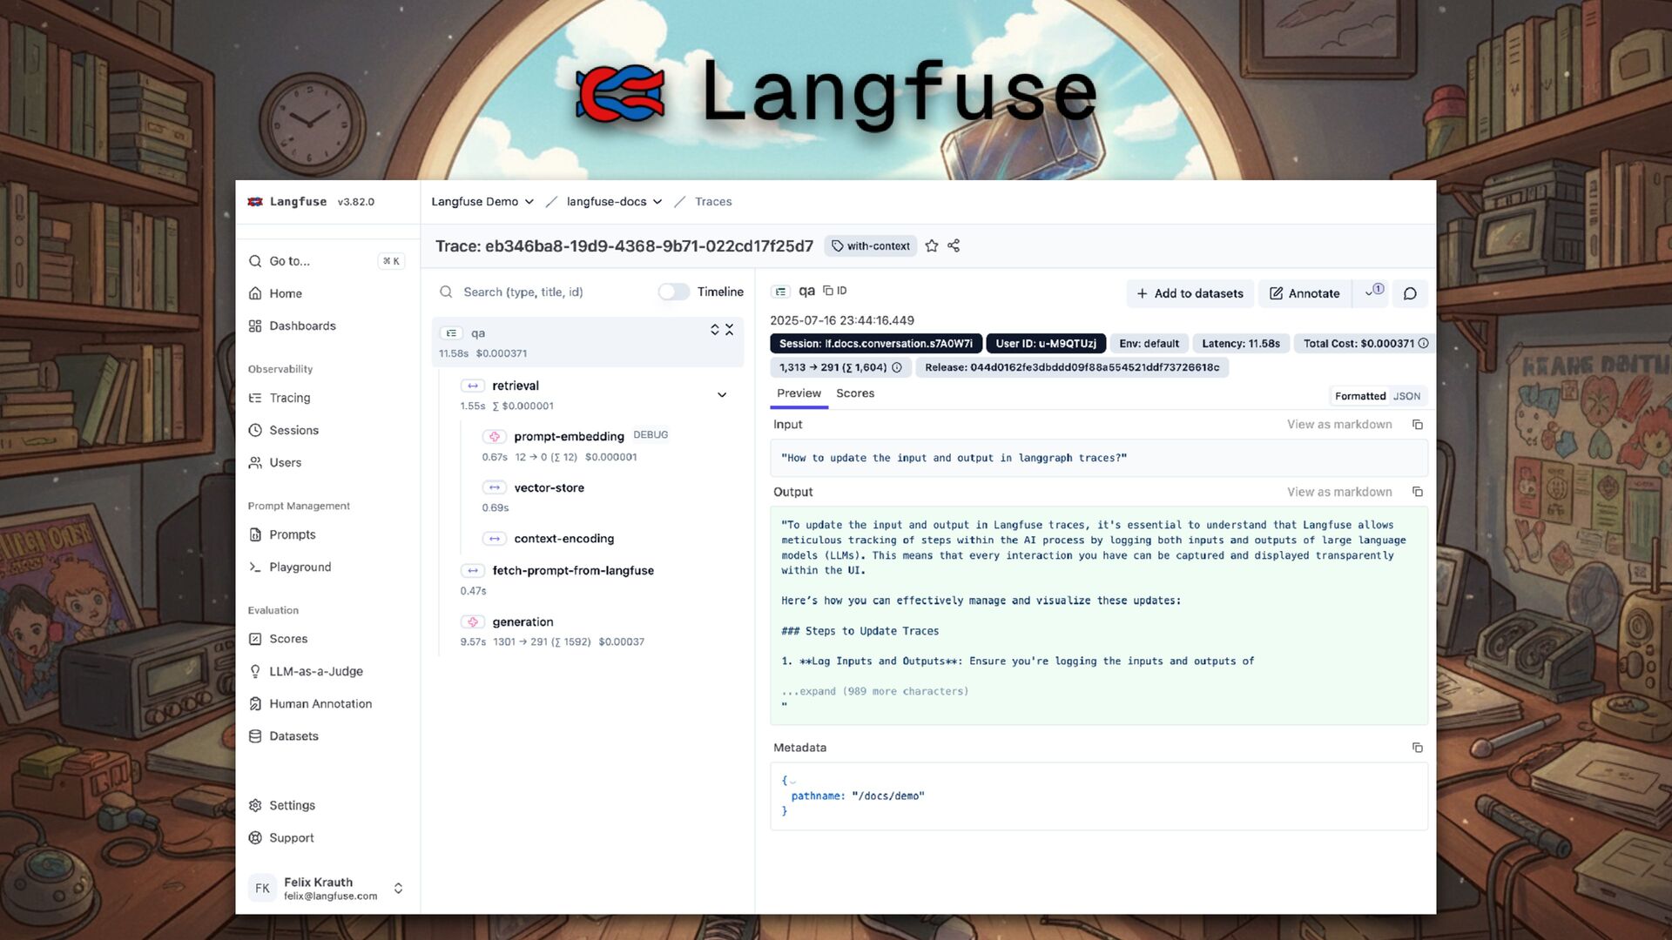Open the comments bubble icon
This screenshot has width=1672, height=940.
click(x=1410, y=294)
